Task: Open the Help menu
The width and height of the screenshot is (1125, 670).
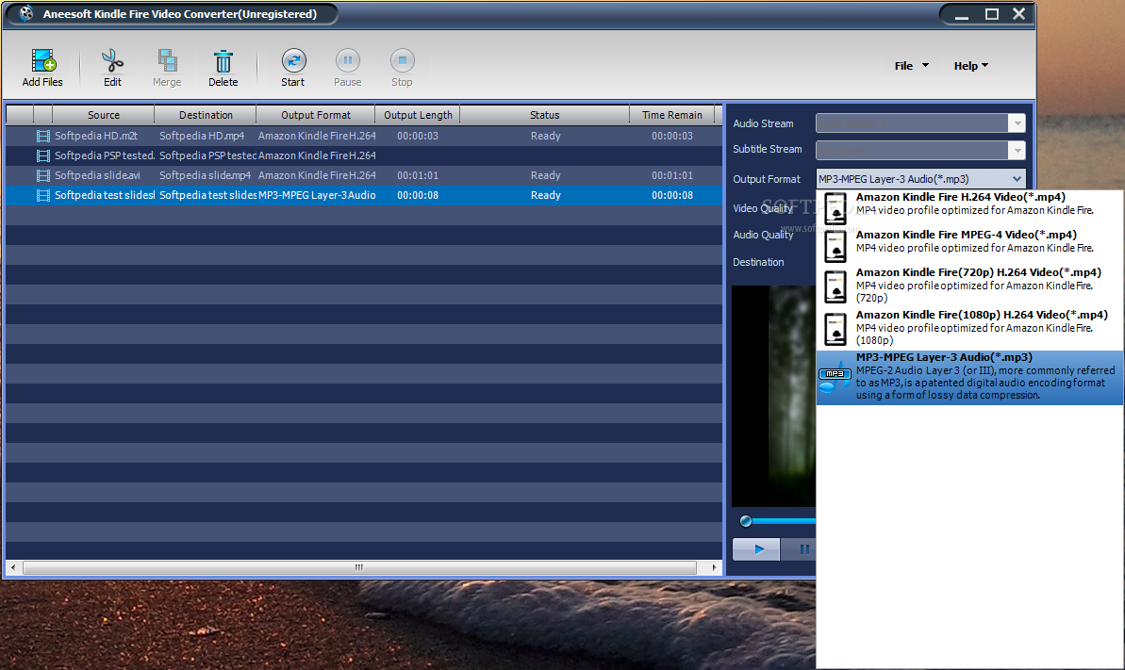Action: pos(970,66)
